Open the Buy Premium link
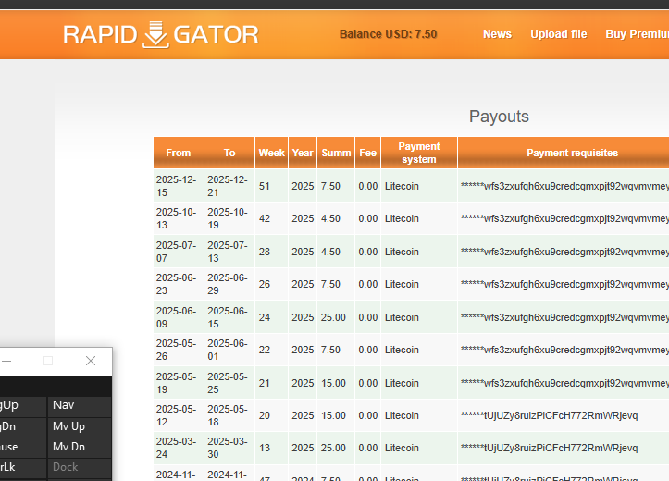The height and width of the screenshot is (481, 669). click(637, 34)
